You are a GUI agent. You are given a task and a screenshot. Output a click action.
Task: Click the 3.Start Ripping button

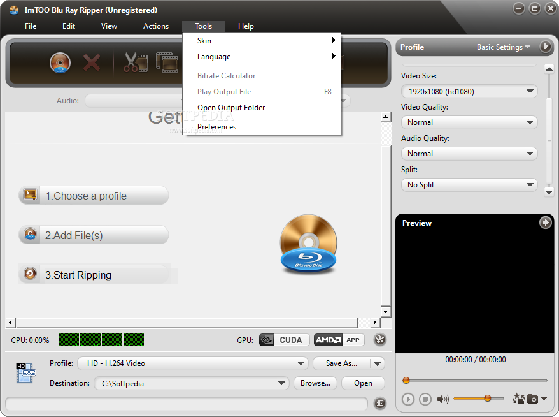pyautogui.click(x=94, y=275)
